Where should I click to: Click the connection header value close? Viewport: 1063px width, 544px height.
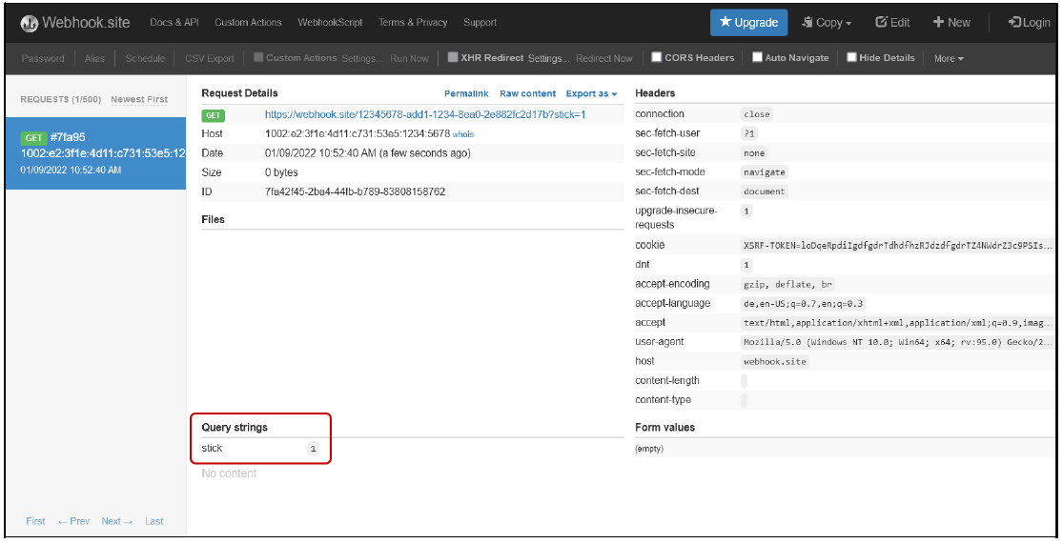coord(757,114)
